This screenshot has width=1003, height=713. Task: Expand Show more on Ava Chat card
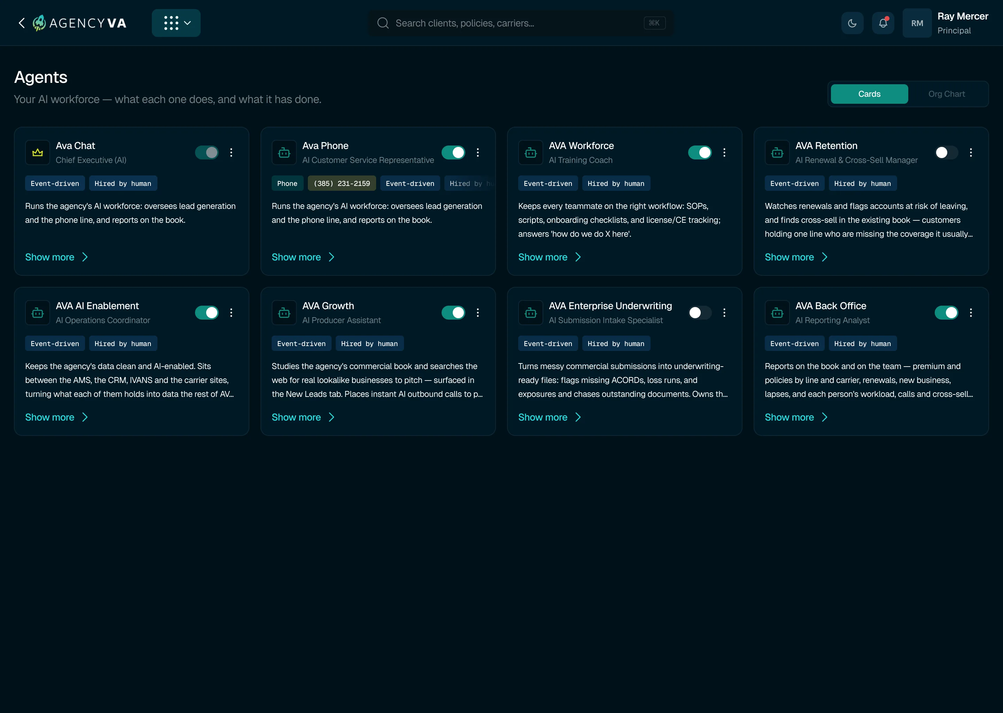[57, 257]
